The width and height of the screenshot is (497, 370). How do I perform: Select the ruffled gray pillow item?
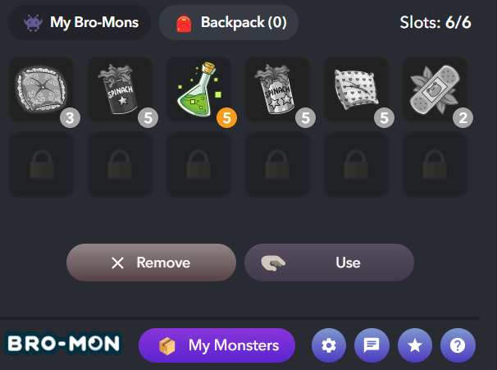click(42, 89)
